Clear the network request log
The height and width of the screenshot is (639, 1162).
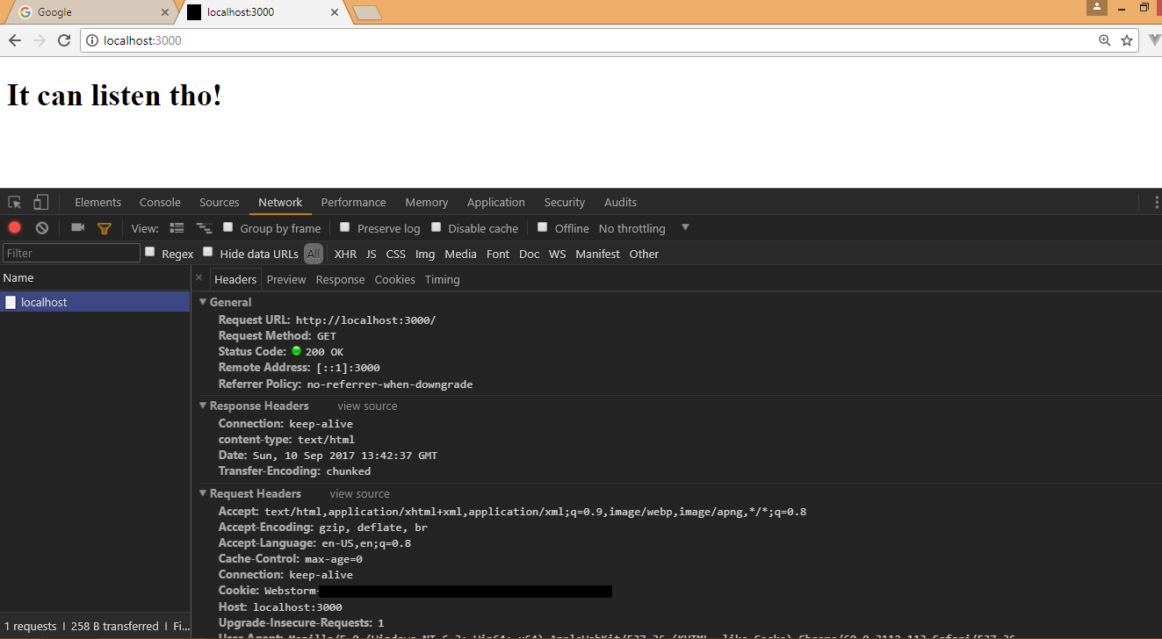coord(41,227)
